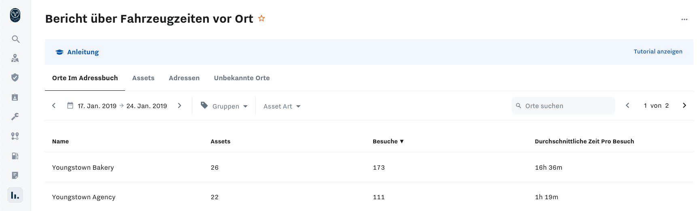697x211 pixels.
Task: Switch to the Assets tab
Action: click(x=143, y=78)
